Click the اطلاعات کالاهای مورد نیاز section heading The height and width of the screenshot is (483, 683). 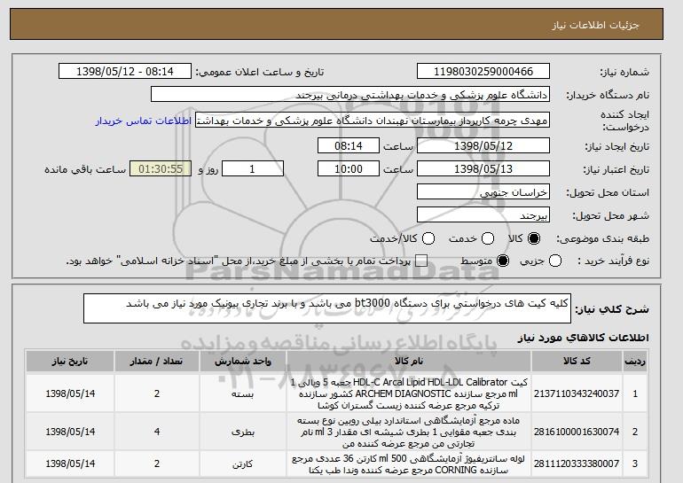[583, 339]
